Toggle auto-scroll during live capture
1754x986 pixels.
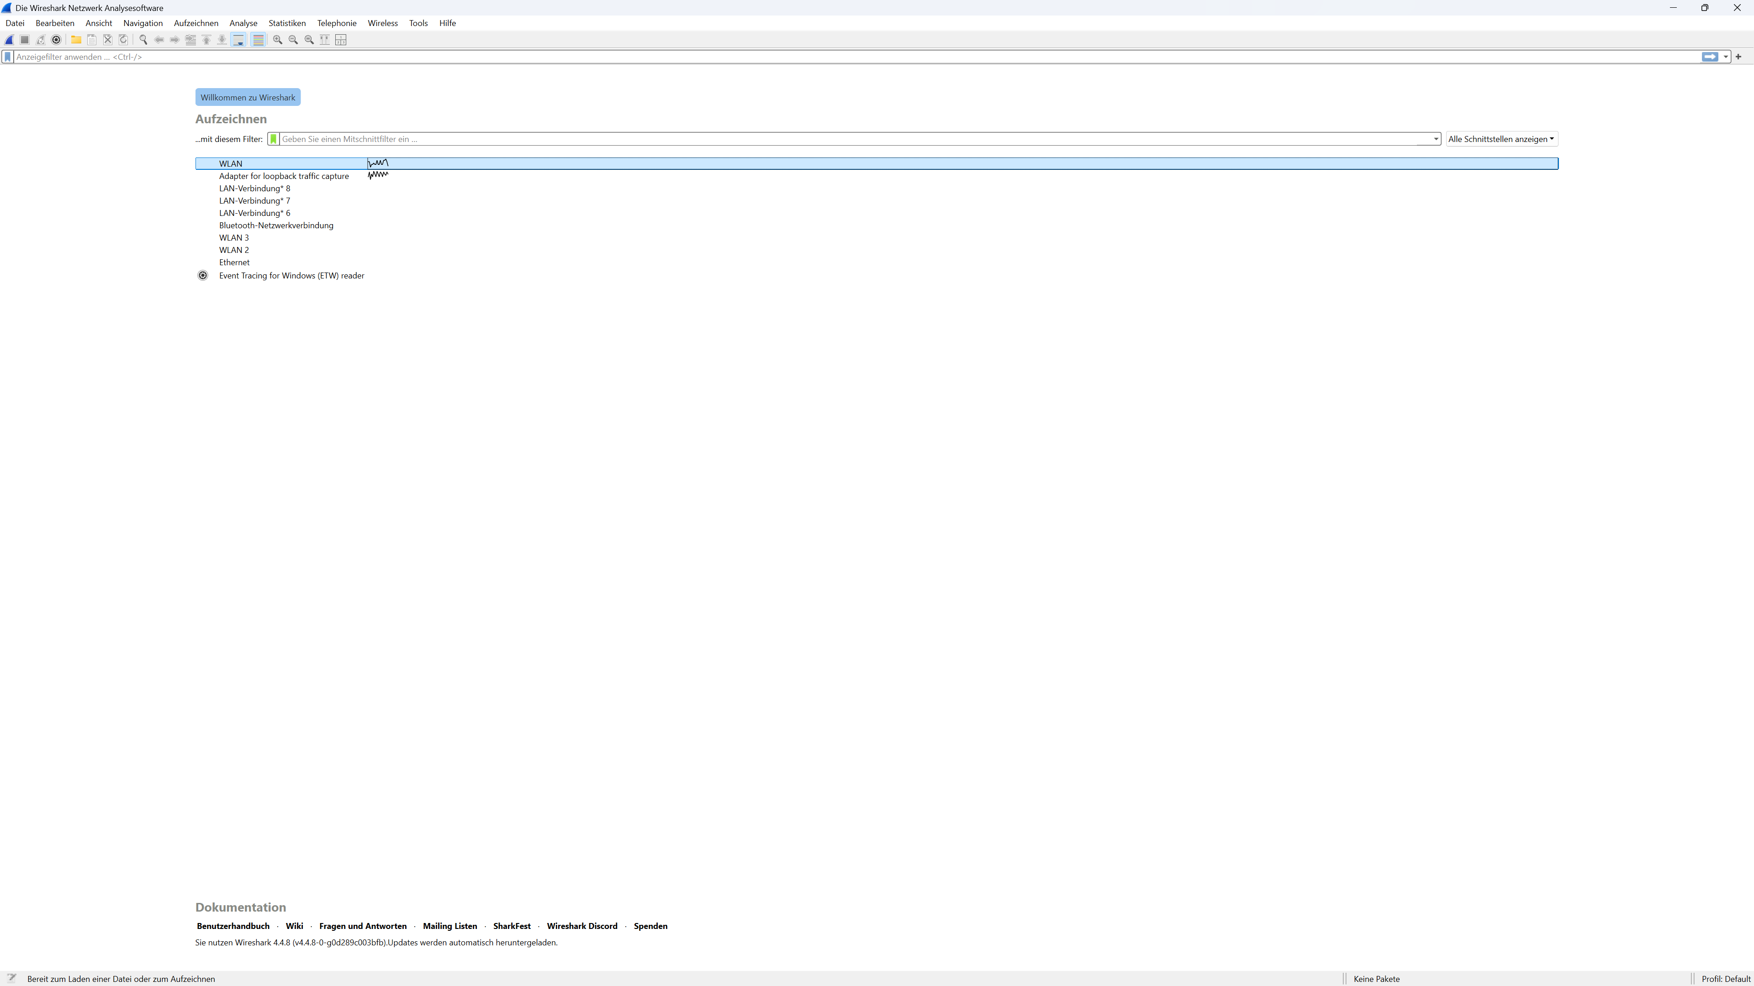(x=238, y=39)
